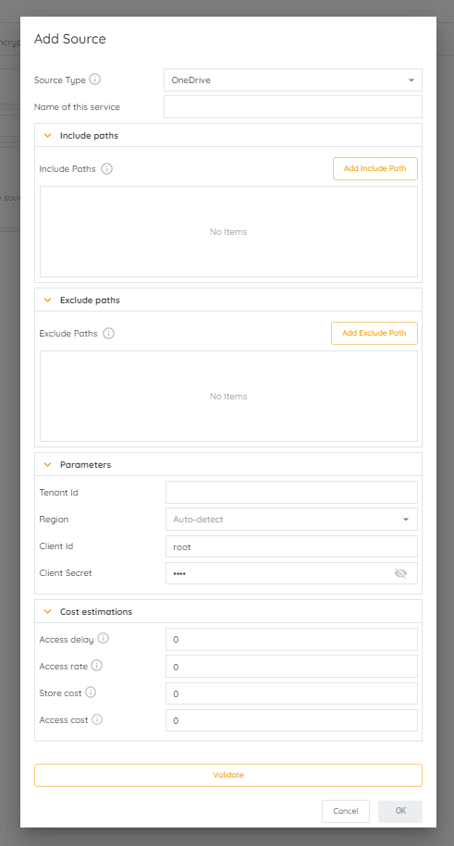Image resolution: width=454 pixels, height=846 pixels.
Task: Click the Validate button
Action: pos(228,775)
